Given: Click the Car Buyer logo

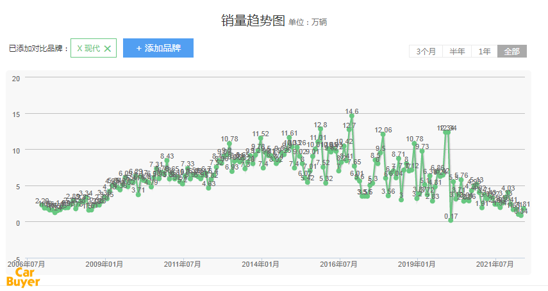Looking at the screenshot, I should coord(24,277).
